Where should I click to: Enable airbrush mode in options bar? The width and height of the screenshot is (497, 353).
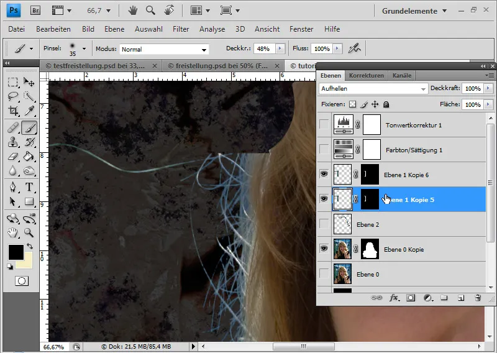[354, 48]
